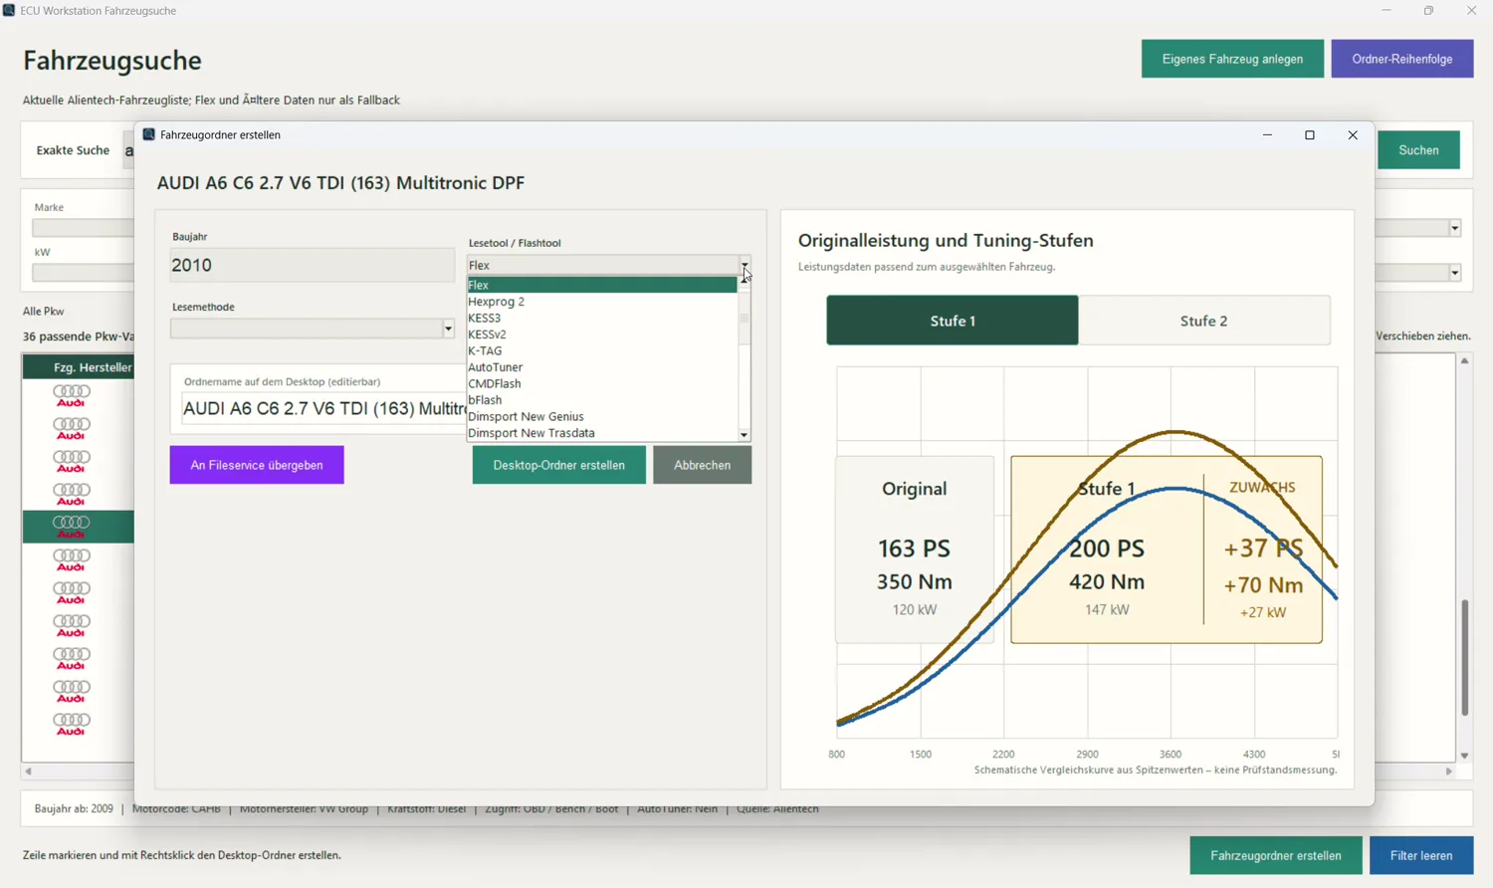The image size is (1493, 888).
Task: Minimize the Fahrzeugordner erstellen dialog
Action: pyautogui.click(x=1267, y=135)
